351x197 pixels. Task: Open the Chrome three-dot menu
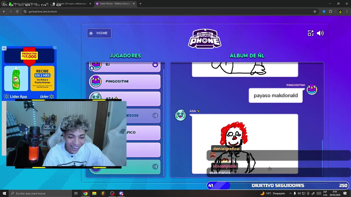(347, 11)
